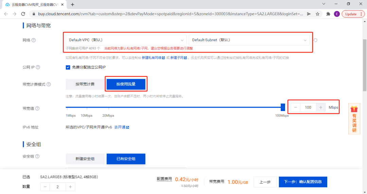The image size is (367, 194).
Task: Open the extensions puzzle icon
Action: [328, 14]
